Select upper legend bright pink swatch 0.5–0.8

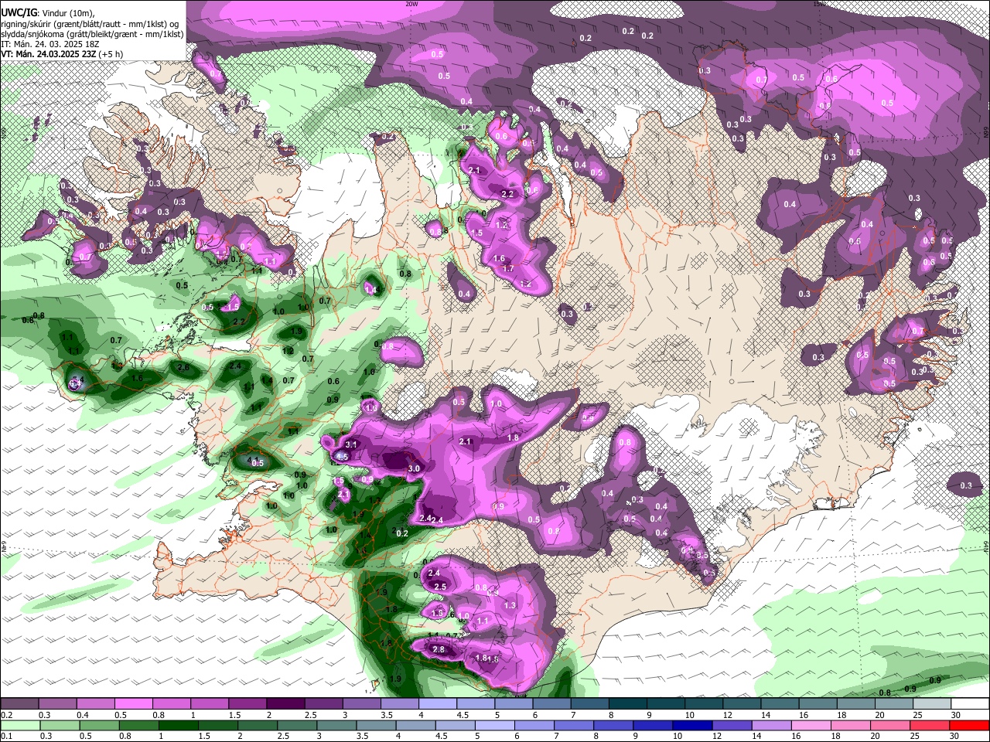[x=133, y=704]
